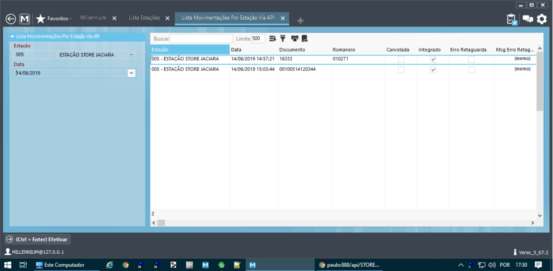Click the vertical scrollbar up arrow

coord(539,48)
